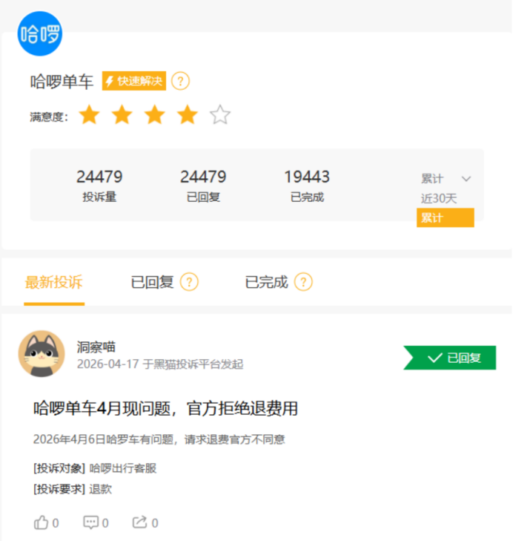
Task: Click the 退款 complaint request
Action: (x=100, y=489)
